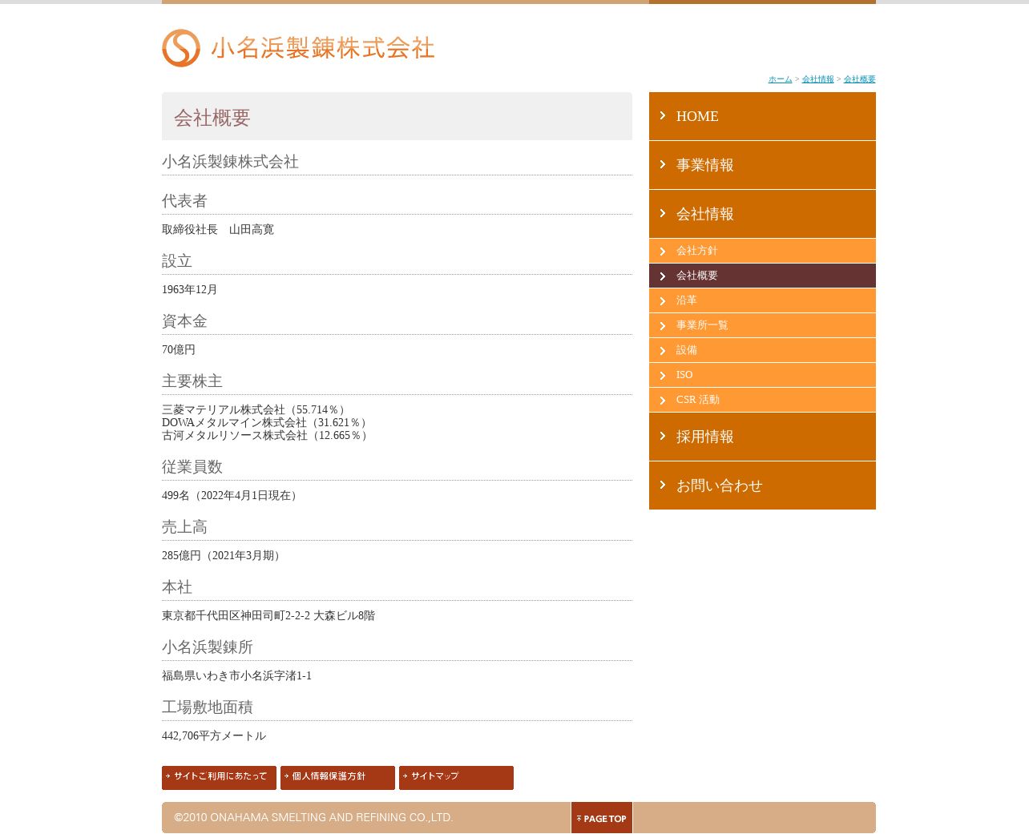Image resolution: width=1029 pixels, height=834 pixels.
Task: Click the 三菱マテリアル株式会社（55.714％） shareholder line
Action: pyautogui.click(x=256, y=410)
